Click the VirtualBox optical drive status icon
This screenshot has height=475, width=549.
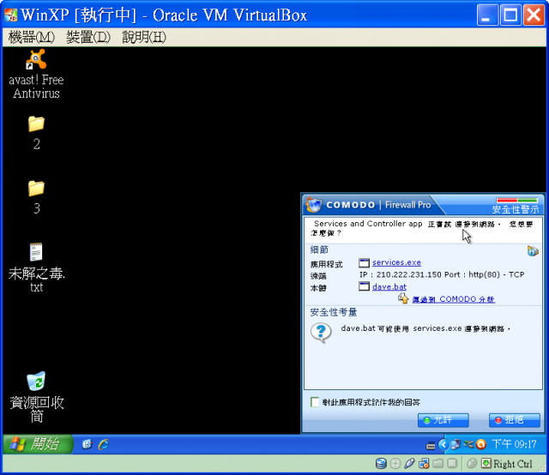tap(395, 464)
